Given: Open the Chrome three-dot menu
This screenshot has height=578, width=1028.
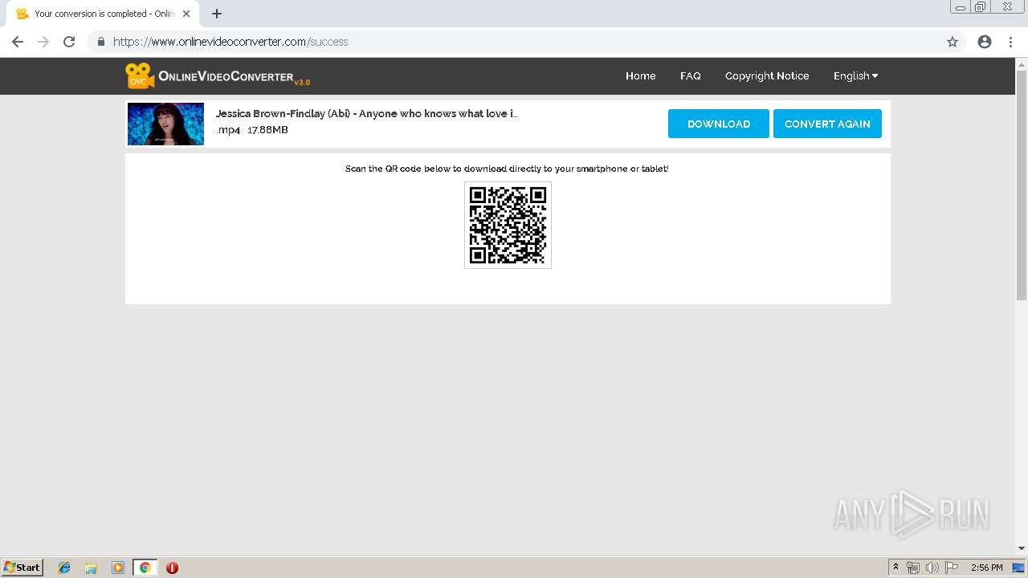Looking at the screenshot, I should [x=1010, y=42].
